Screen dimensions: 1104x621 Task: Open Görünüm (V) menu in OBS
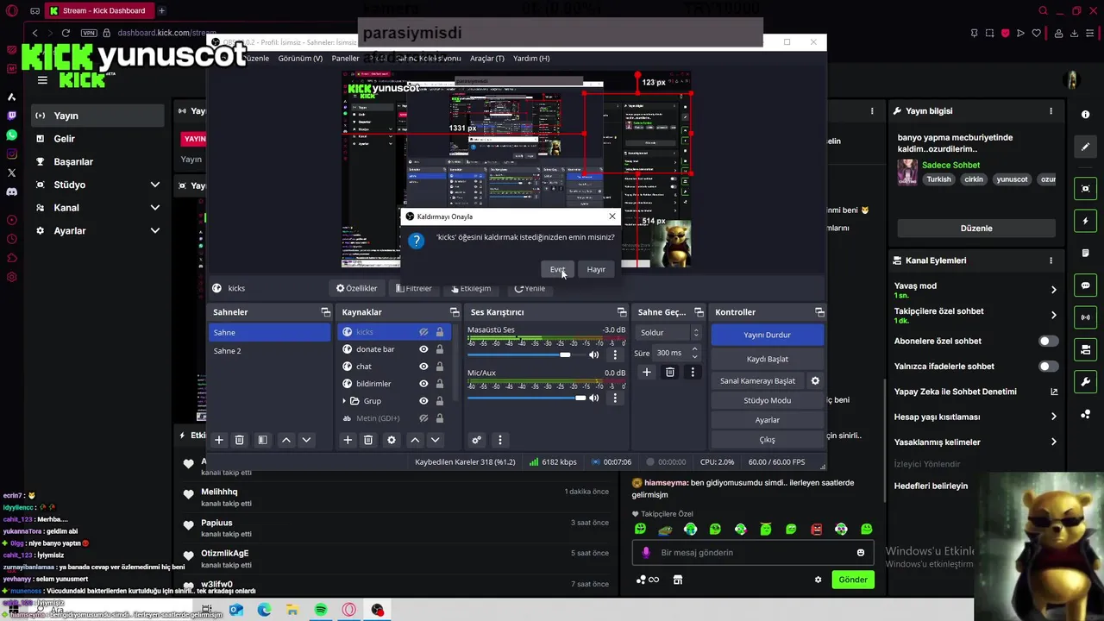point(300,59)
